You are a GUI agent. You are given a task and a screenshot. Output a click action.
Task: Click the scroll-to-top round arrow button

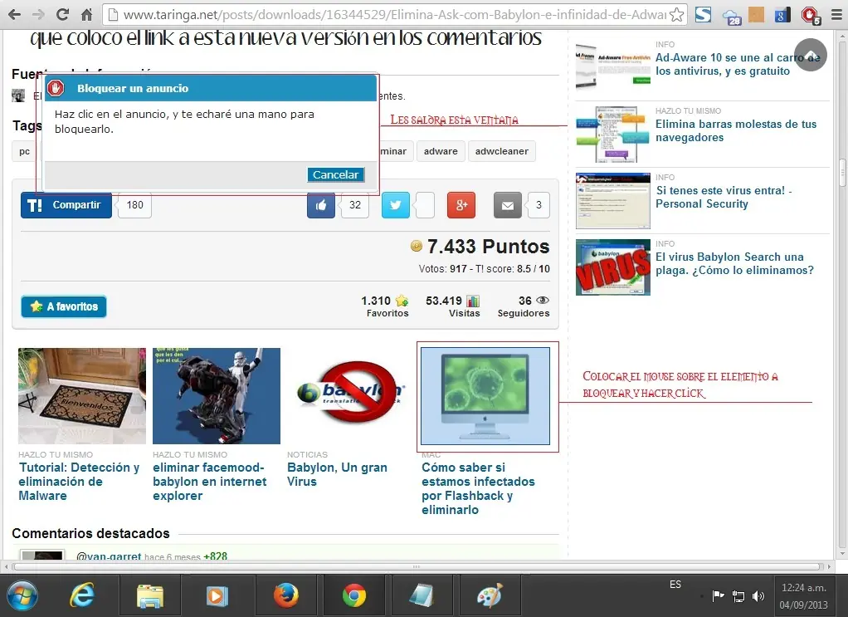[x=810, y=55]
